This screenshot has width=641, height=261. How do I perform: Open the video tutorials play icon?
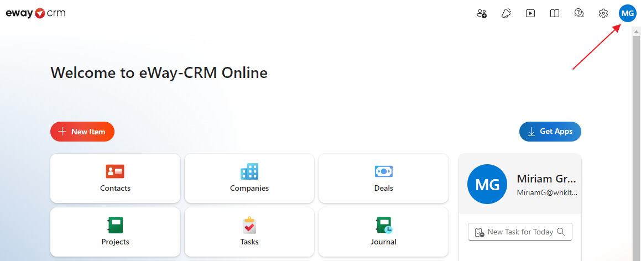(x=530, y=13)
